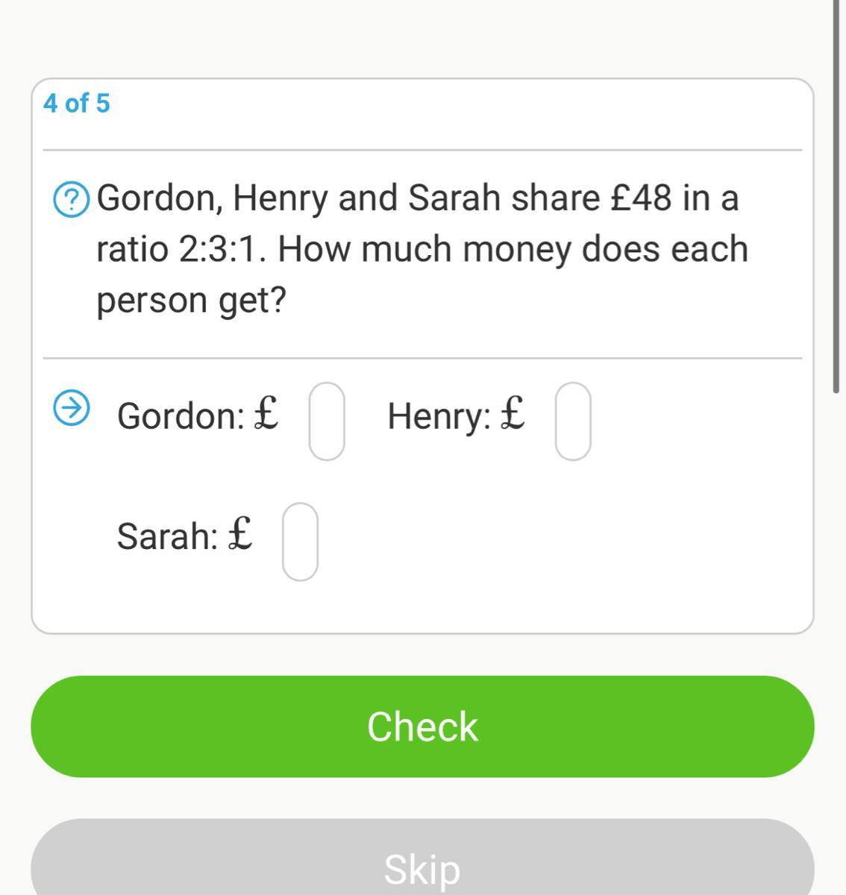Click the "Henry:" label text
This screenshot has width=846, height=895.
pos(439,415)
